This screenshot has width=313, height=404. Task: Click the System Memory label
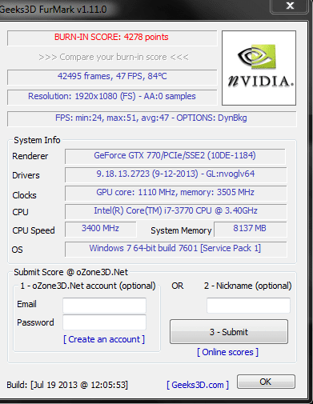pyautogui.click(x=181, y=230)
